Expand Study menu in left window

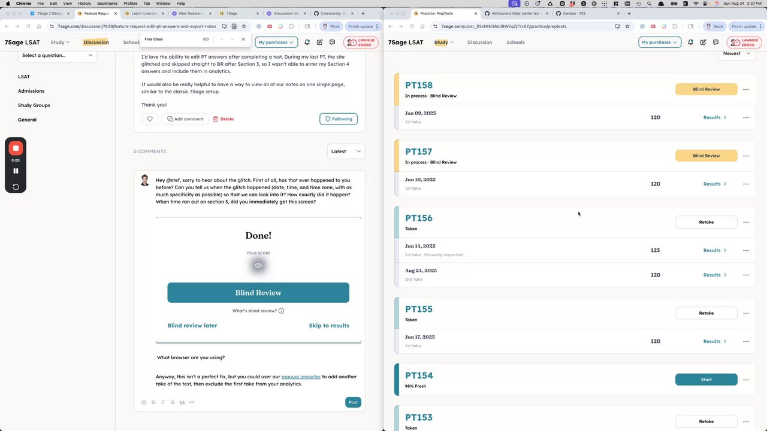pos(60,43)
